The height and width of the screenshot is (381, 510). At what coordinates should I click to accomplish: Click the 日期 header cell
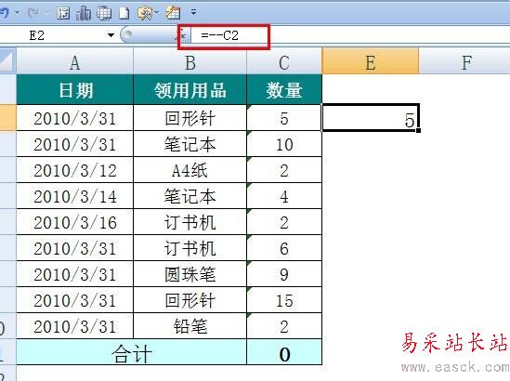pyautogui.click(x=75, y=89)
